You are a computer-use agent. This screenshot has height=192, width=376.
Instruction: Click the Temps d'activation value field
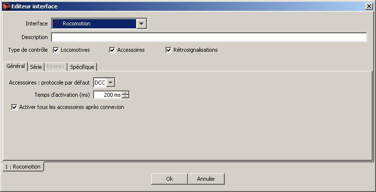pyautogui.click(x=107, y=95)
